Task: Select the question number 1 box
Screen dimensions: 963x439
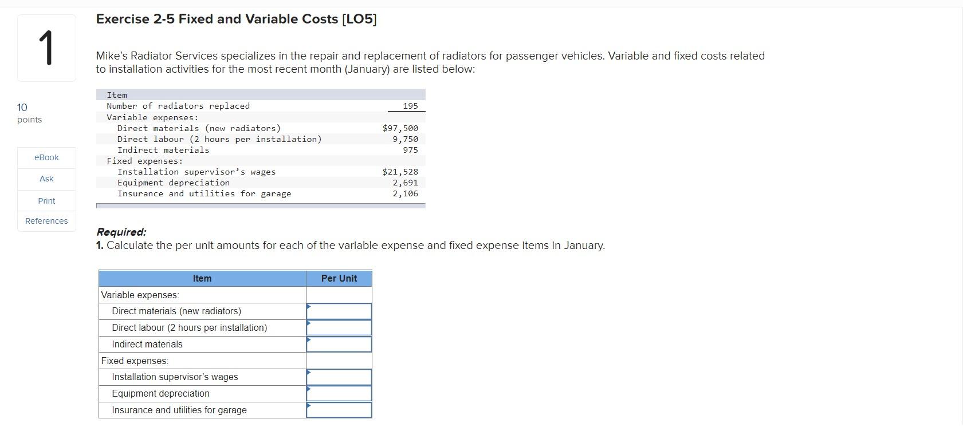Action: click(46, 48)
